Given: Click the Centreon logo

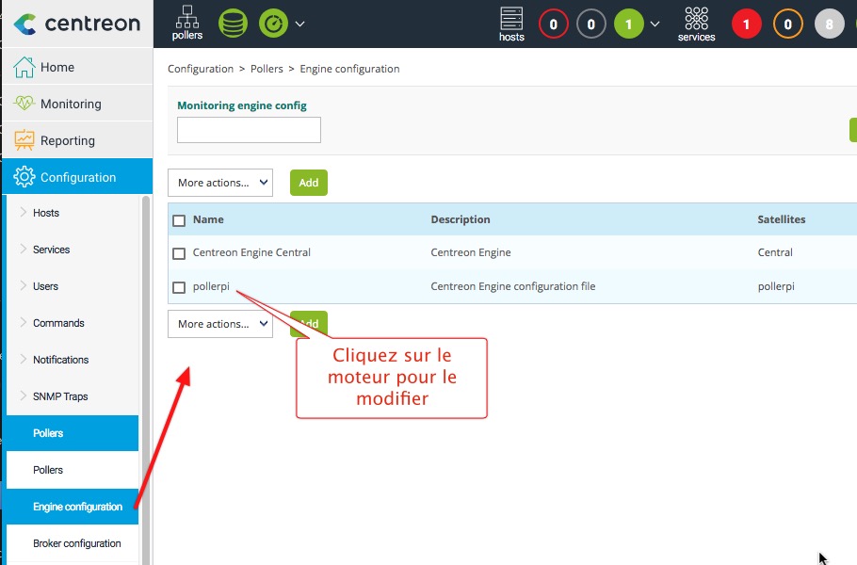Looking at the screenshot, I should tap(77, 24).
